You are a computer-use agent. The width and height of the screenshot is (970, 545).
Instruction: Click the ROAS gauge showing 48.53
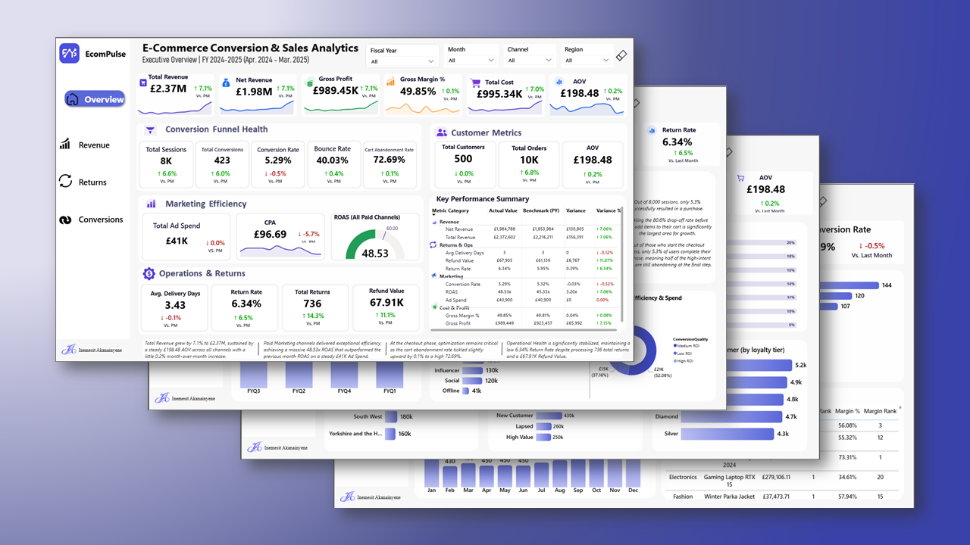(376, 242)
